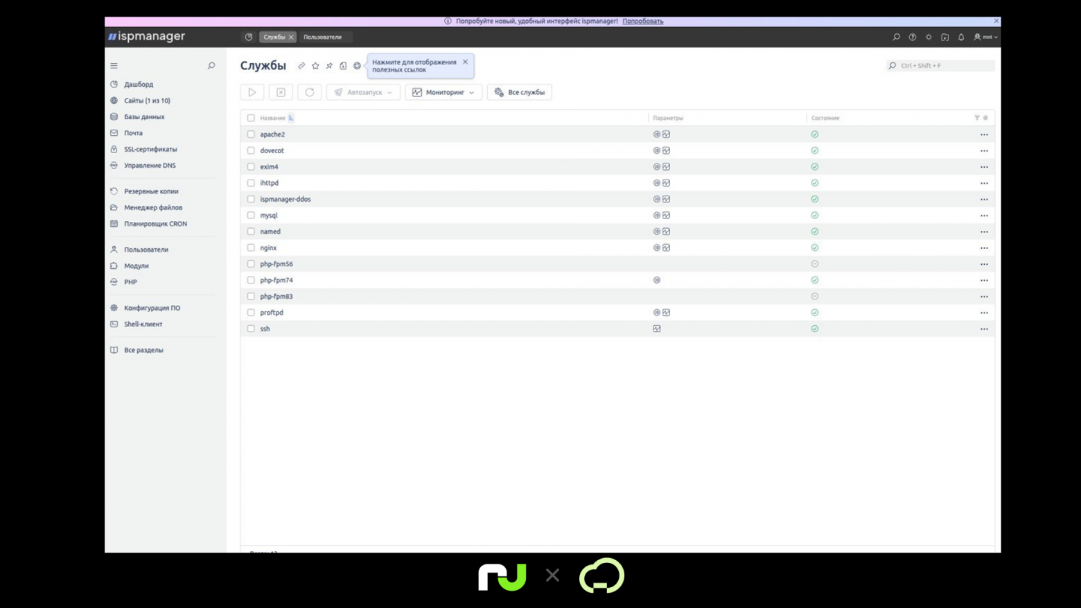Click the notifications bell icon

pyautogui.click(x=961, y=37)
